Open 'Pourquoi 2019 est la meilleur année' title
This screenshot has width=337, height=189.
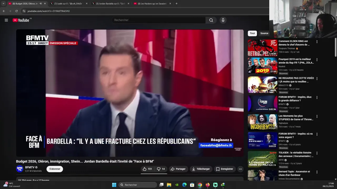point(296,61)
